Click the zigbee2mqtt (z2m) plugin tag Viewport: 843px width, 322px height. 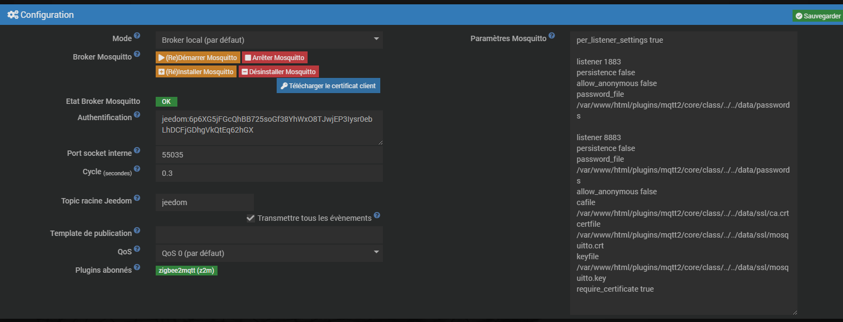187,271
